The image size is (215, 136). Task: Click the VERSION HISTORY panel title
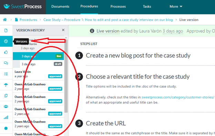30,30
